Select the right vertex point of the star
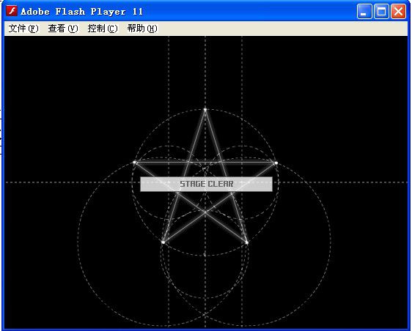This screenshot has width=412, height=331. pyautogui.click(x=276, y=163)
